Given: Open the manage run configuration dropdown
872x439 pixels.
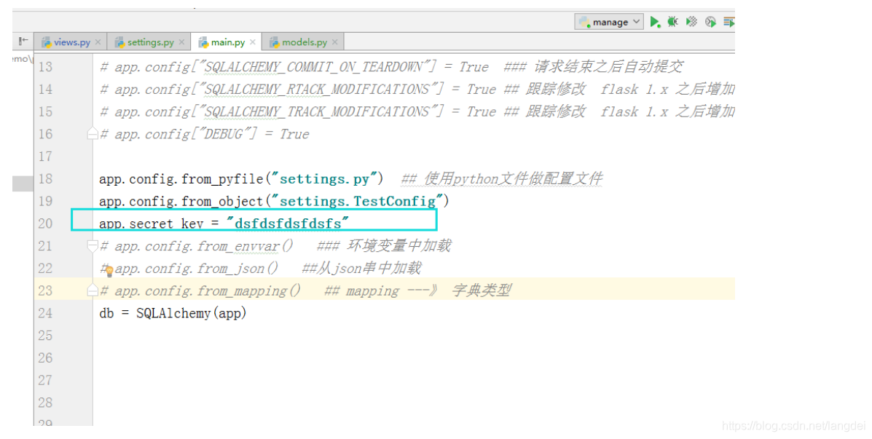Looking at the screenshot, I should coord(609,22).
